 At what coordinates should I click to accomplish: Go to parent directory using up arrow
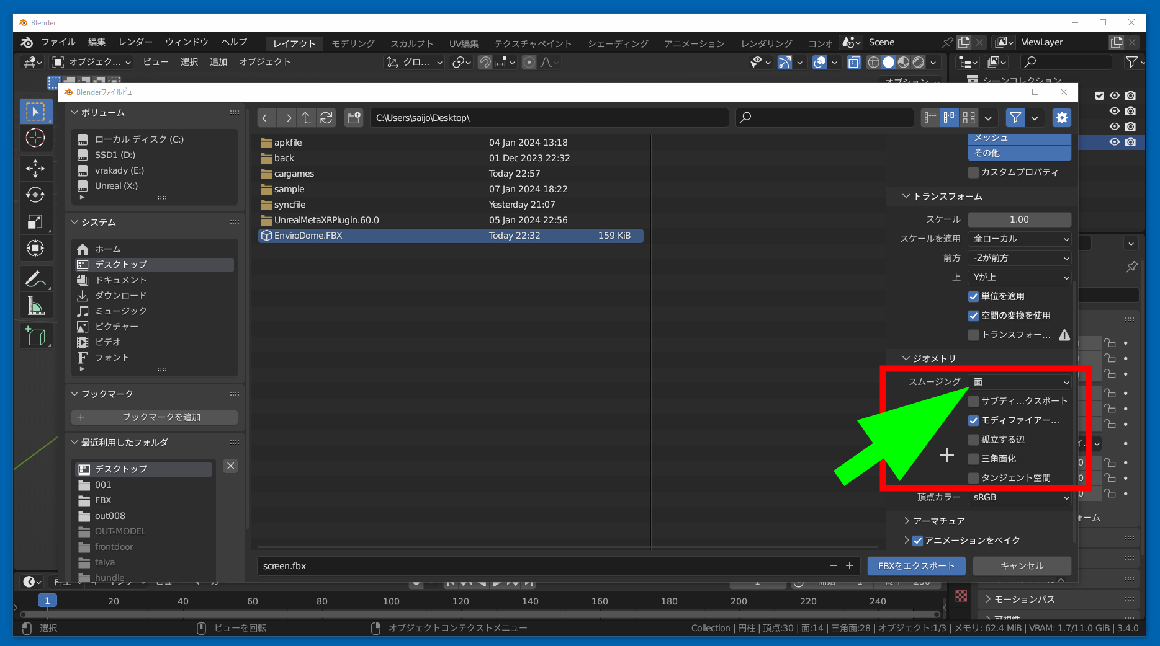pos(306,118)
